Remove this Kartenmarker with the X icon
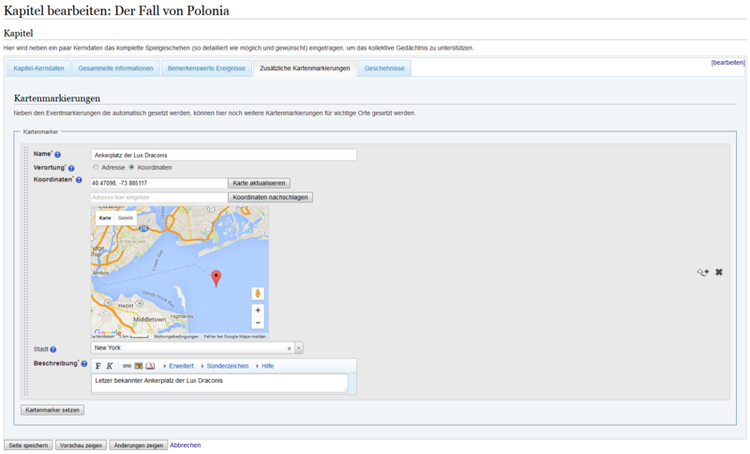Viewport: 750px width, 454px height. (719, 272)
